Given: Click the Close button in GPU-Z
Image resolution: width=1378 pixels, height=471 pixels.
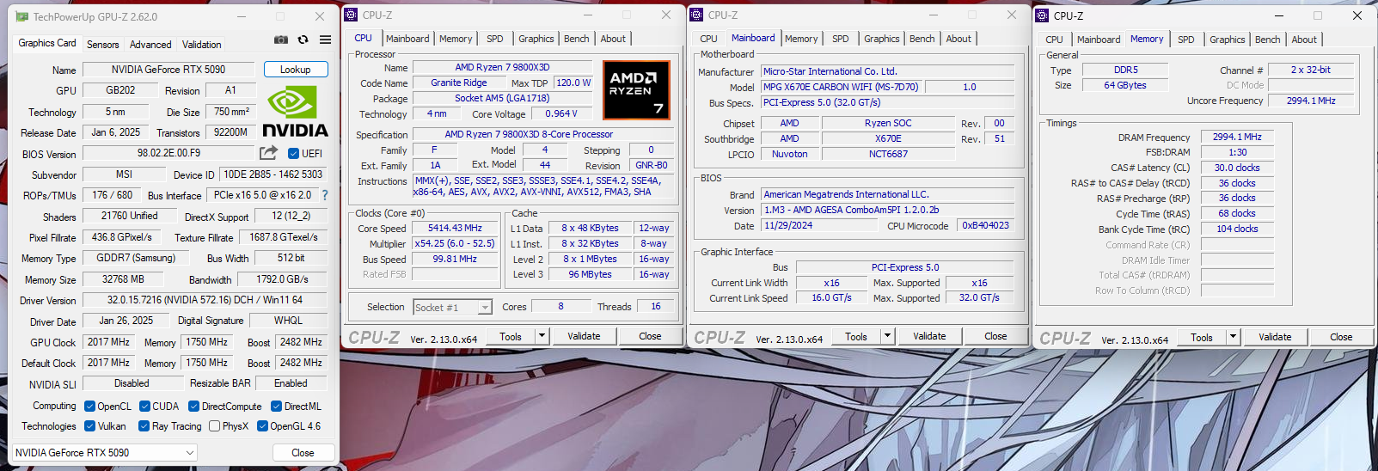Looking at the screenshot, I should click(x=303, y=452).
